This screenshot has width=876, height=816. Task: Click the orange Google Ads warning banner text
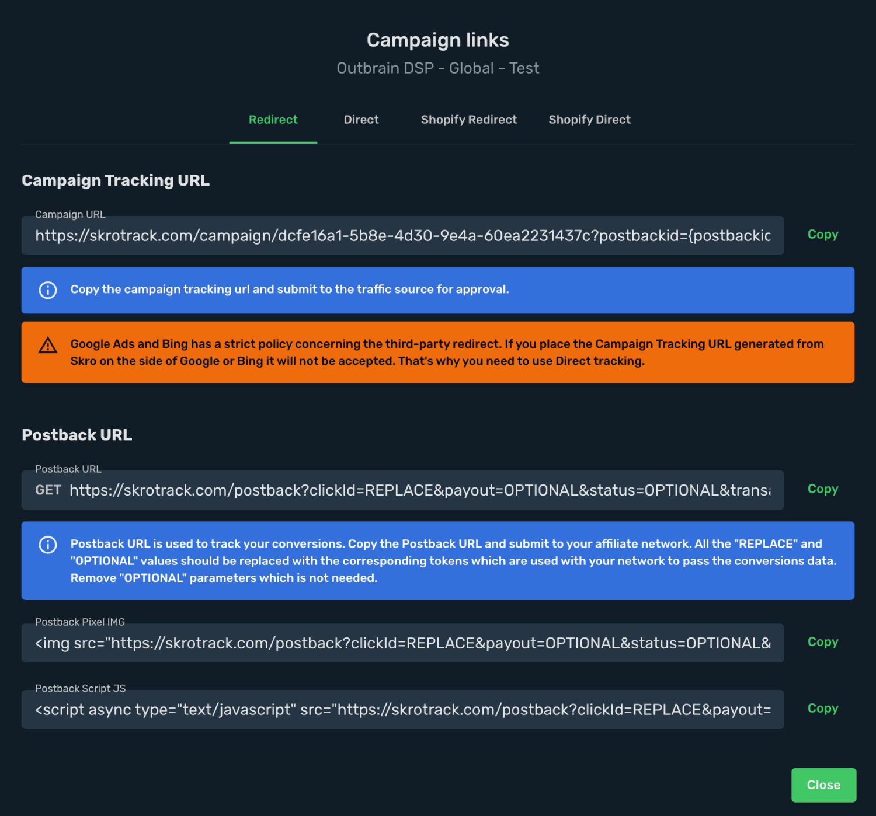click(x=447, y=353)
